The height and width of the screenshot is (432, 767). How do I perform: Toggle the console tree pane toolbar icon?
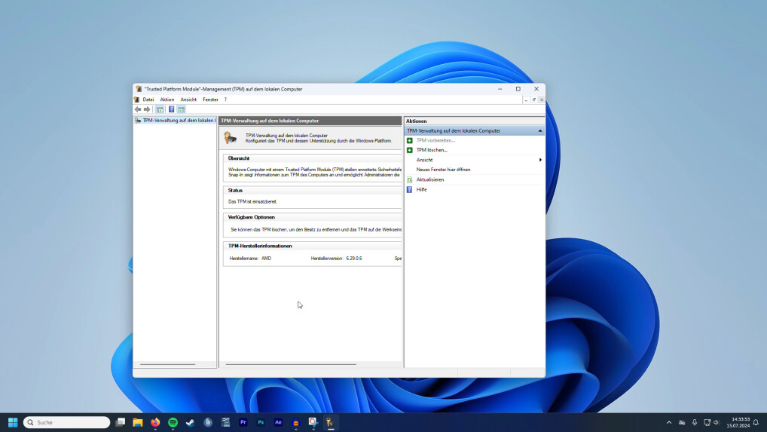(x=160, y=109)
